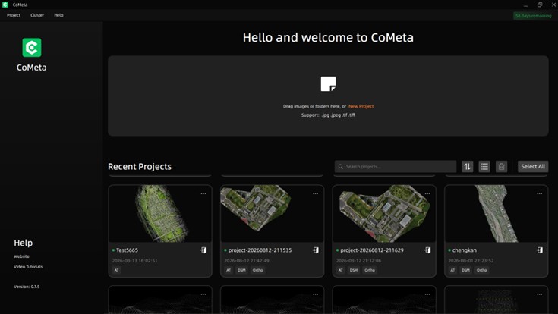Open Test5665 project thumbnail

[160, 214]
